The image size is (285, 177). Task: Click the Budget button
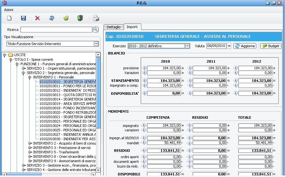coord(271,46)
